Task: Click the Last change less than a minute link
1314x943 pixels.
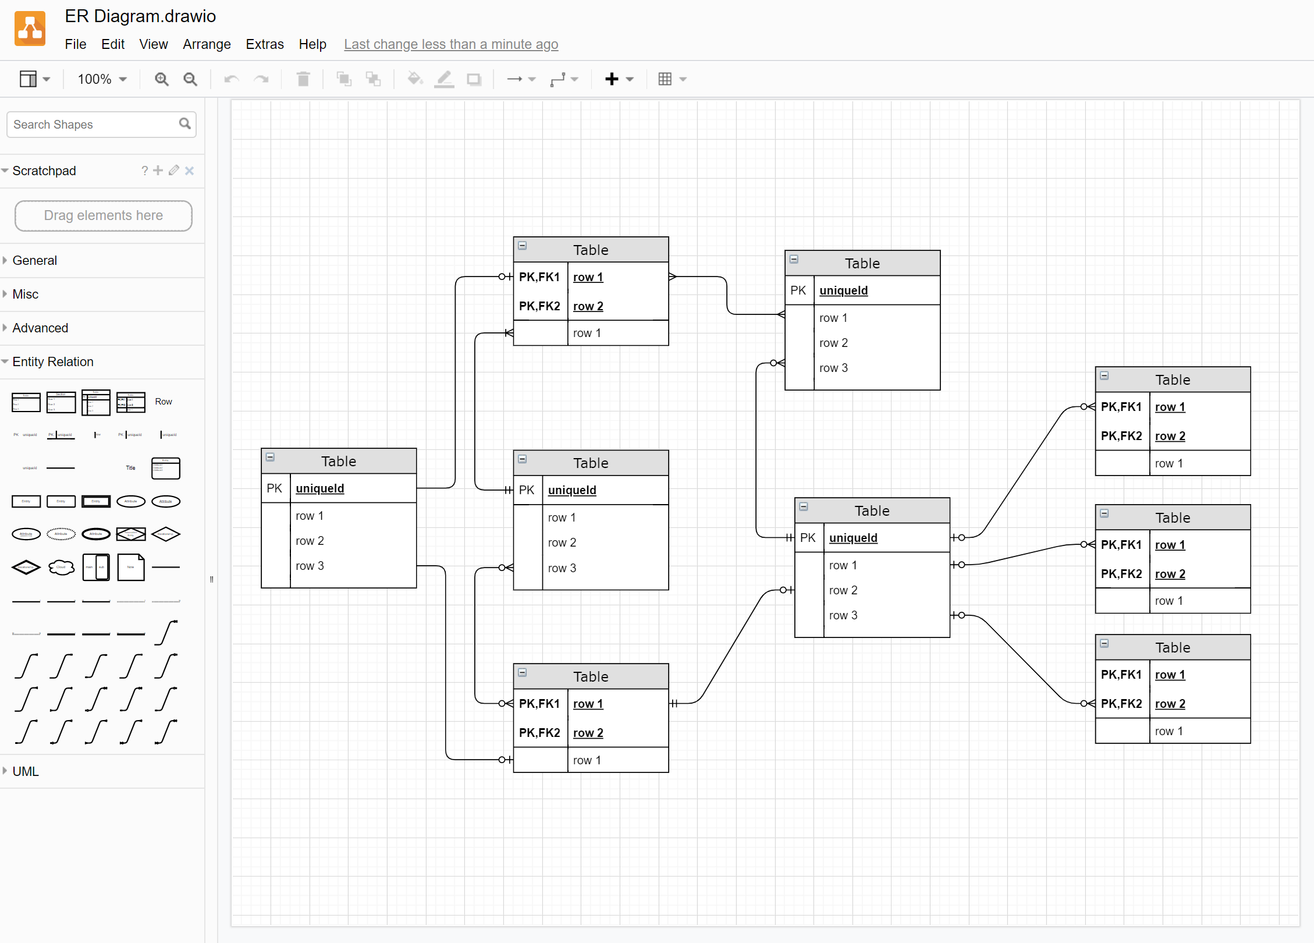Action: (451, 44)
